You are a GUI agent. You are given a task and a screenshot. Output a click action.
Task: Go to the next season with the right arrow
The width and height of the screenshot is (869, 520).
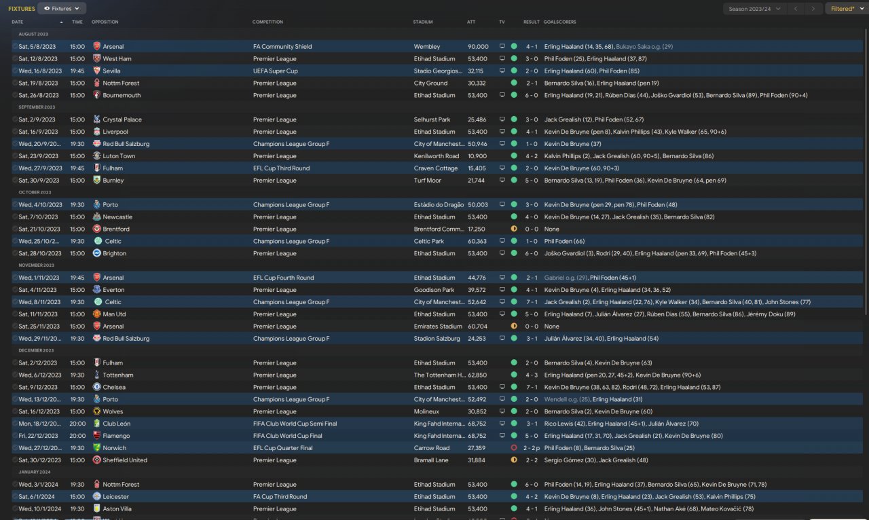pyautogui.click(x=814, y=9)
